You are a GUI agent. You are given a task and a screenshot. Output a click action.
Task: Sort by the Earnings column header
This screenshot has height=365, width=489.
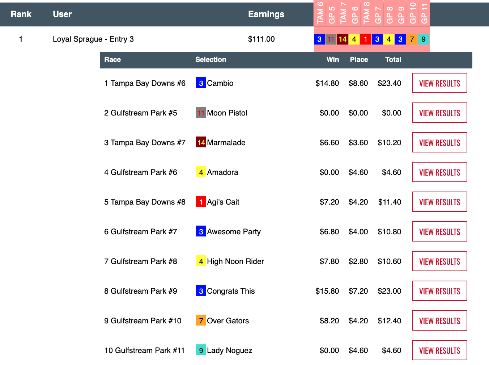tap(266, 14)
